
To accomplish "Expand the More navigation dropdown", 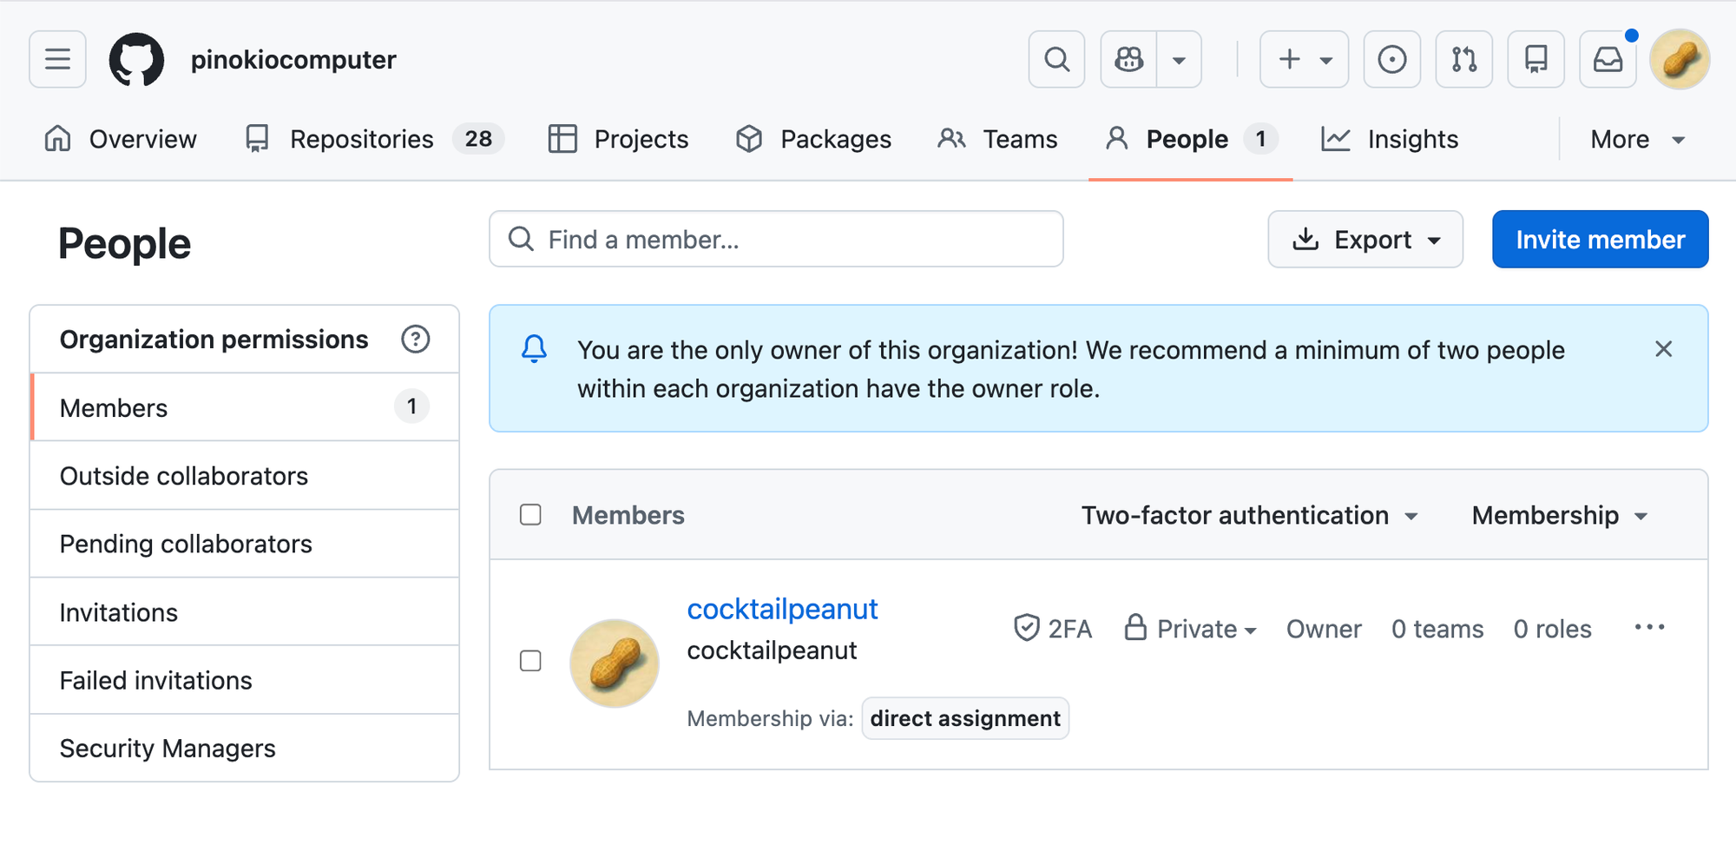I will (1638, 139).
